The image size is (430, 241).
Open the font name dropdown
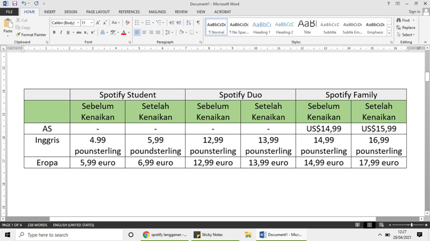pos(78,23)
